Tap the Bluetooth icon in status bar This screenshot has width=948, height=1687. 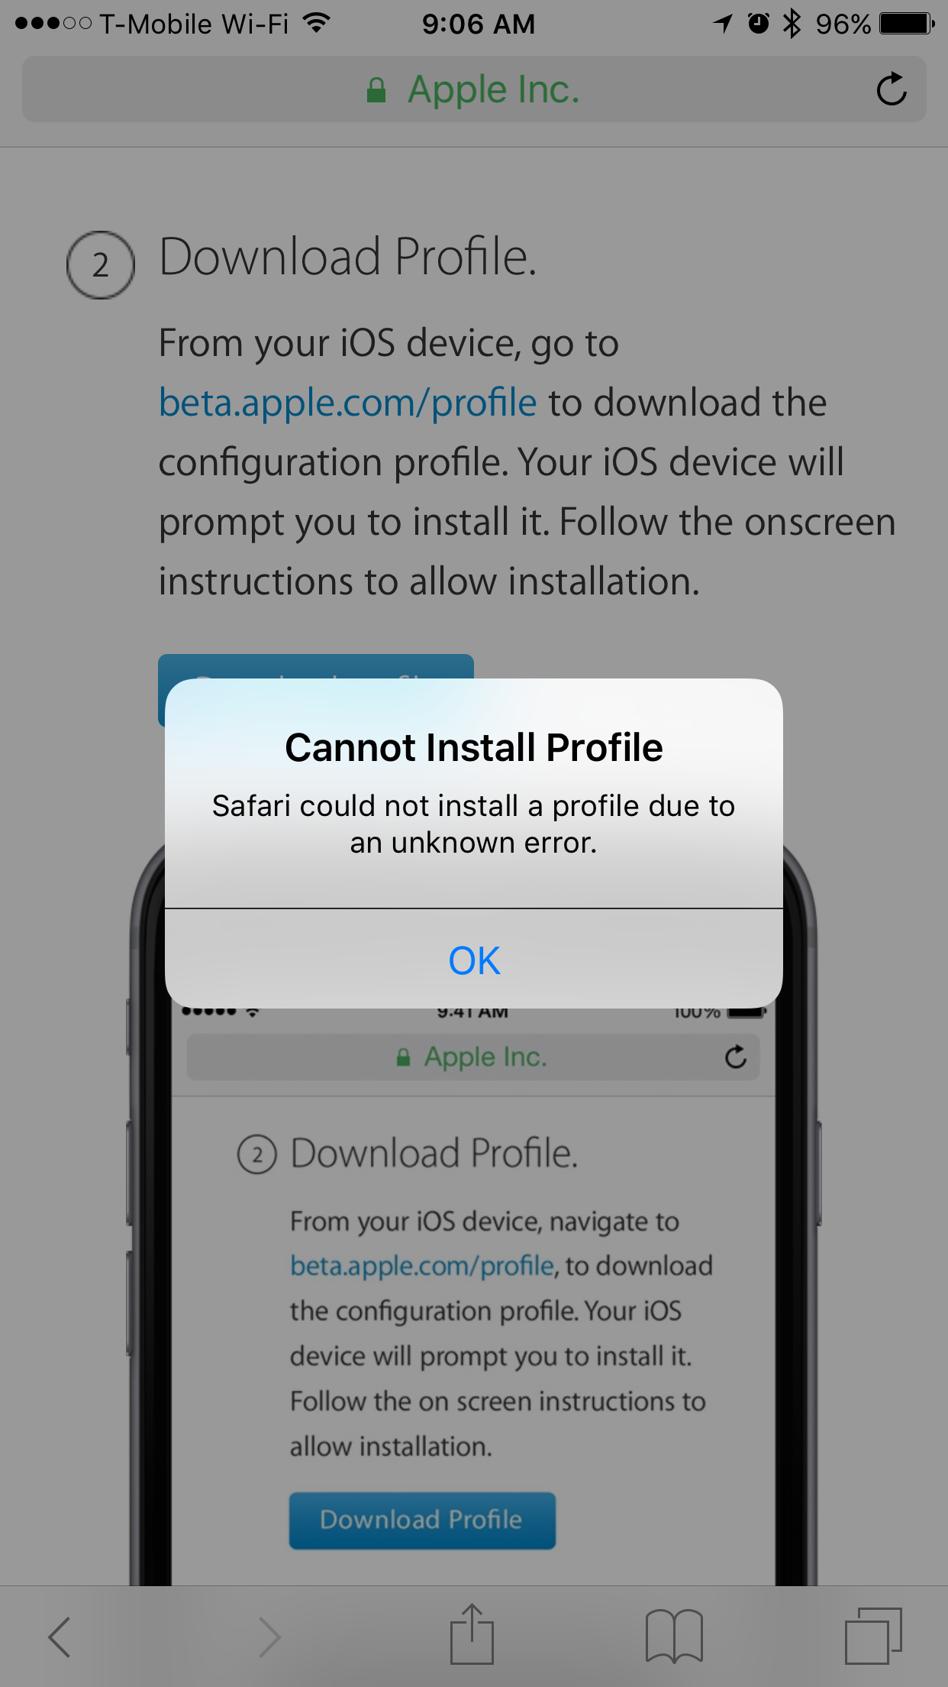792,24
